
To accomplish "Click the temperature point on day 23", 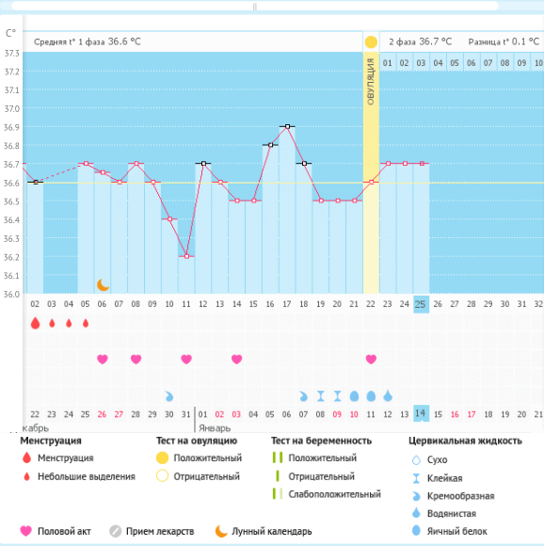I will pyautogui.click(x=388, y=163).
